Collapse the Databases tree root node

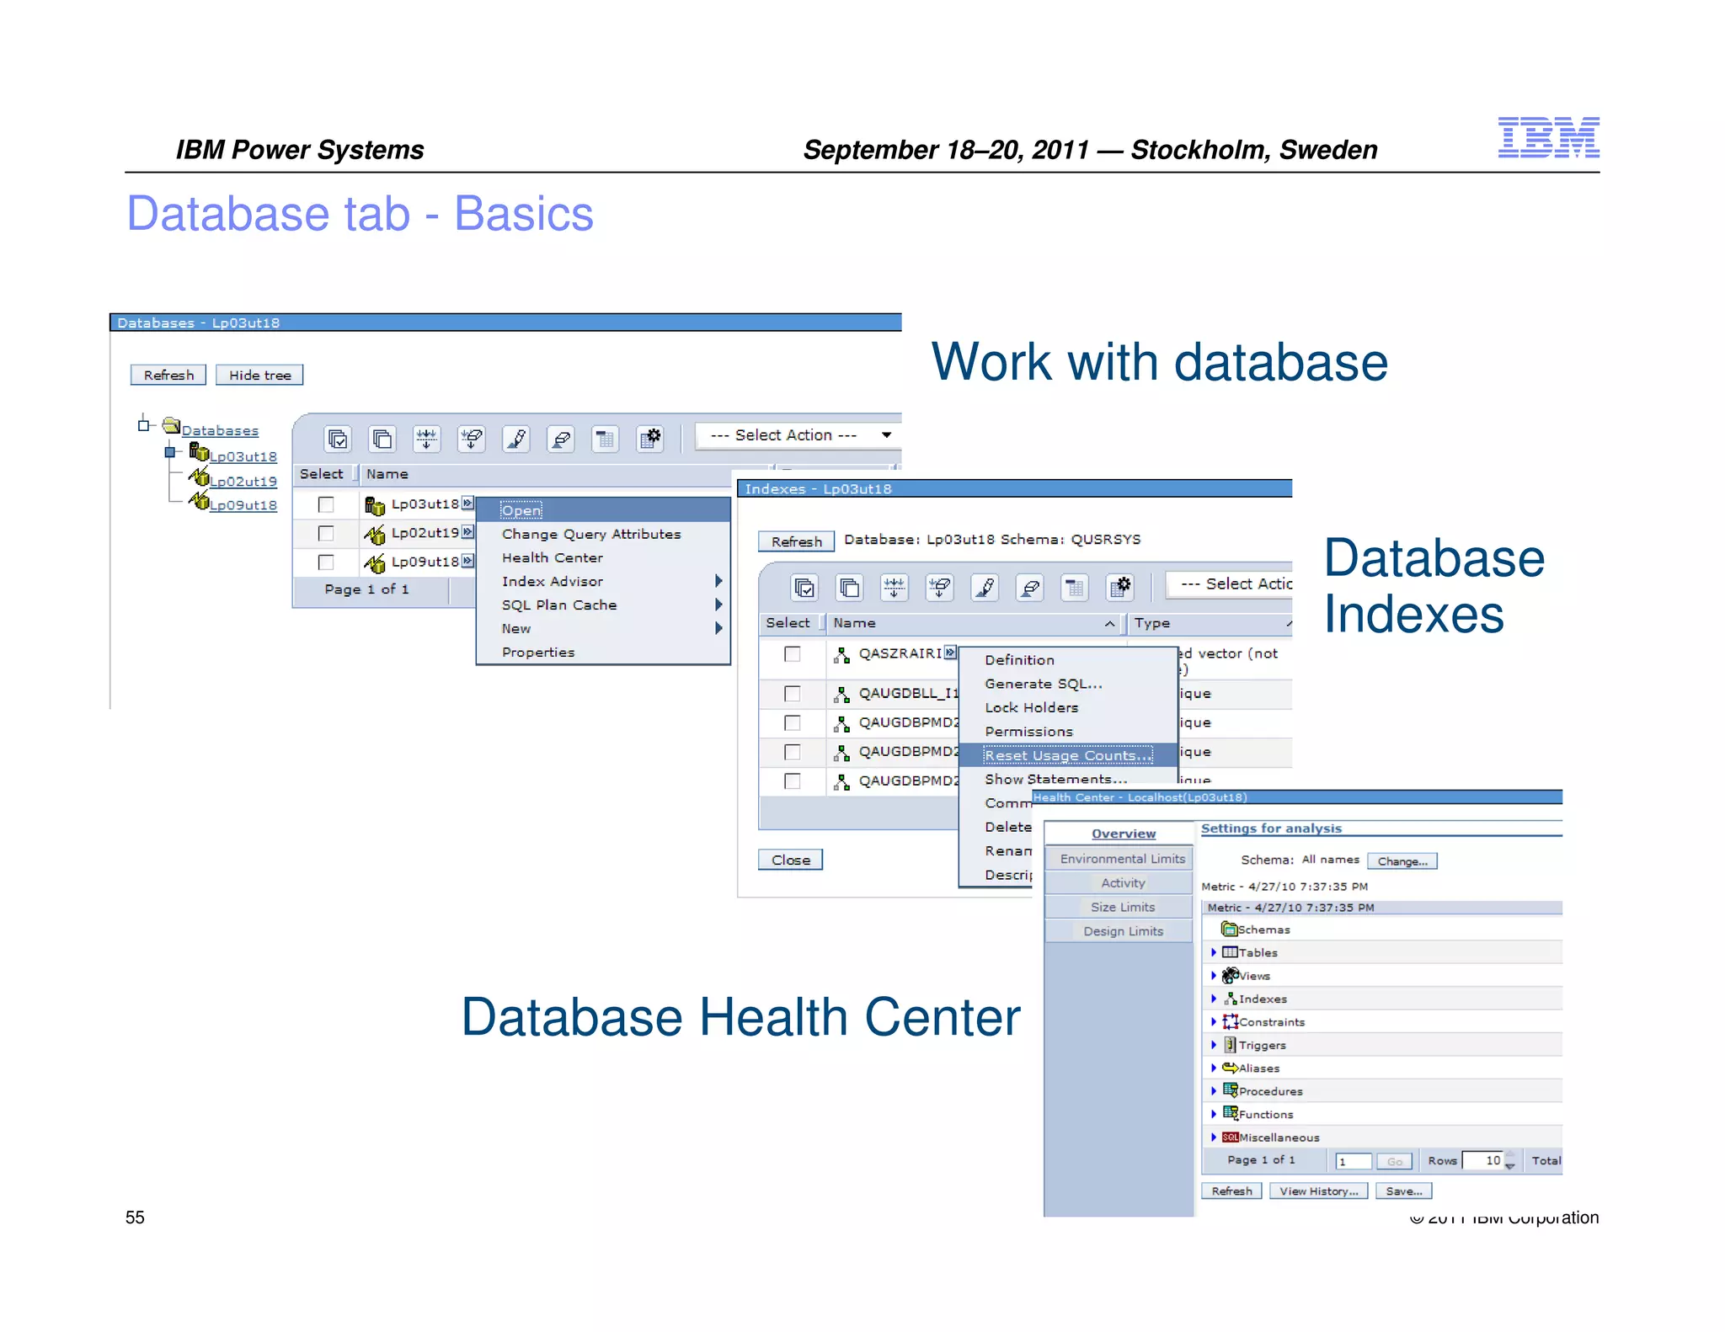coord(144,426)
